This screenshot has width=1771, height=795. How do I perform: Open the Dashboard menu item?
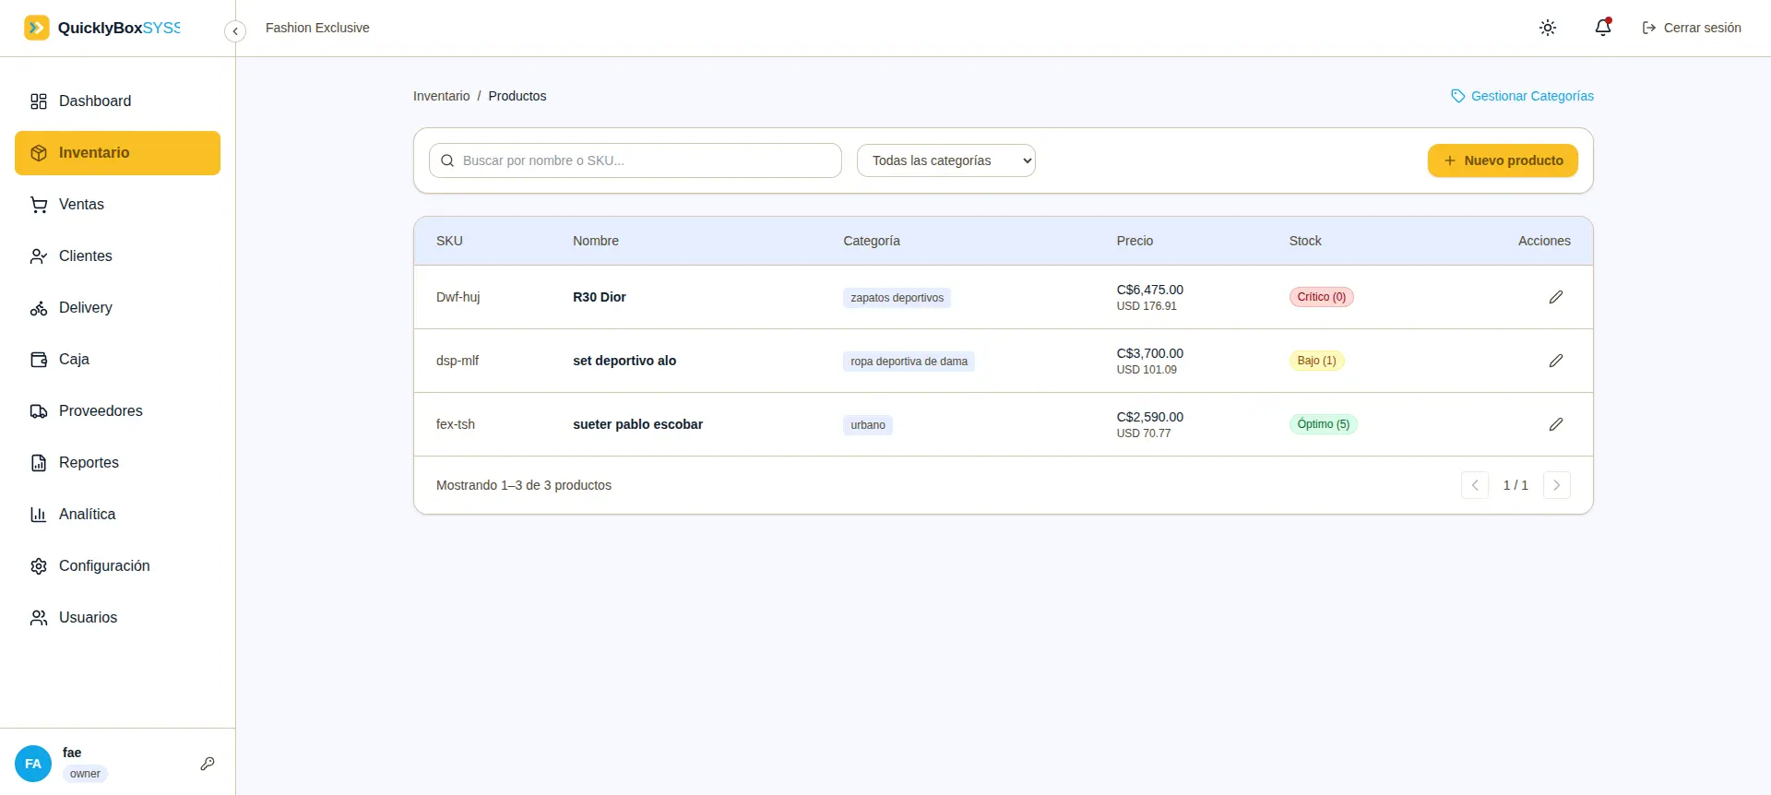[x=117, y=101]
